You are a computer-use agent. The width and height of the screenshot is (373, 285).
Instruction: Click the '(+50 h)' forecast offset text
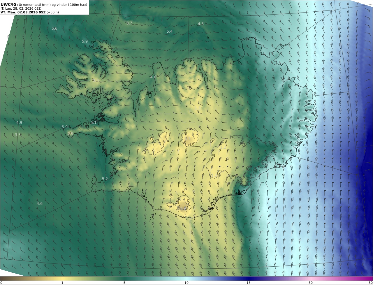pyautogui.click(x=53, y=12)
